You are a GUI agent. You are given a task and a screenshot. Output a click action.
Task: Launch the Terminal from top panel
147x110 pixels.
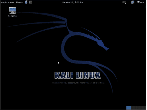coord(31,2)
